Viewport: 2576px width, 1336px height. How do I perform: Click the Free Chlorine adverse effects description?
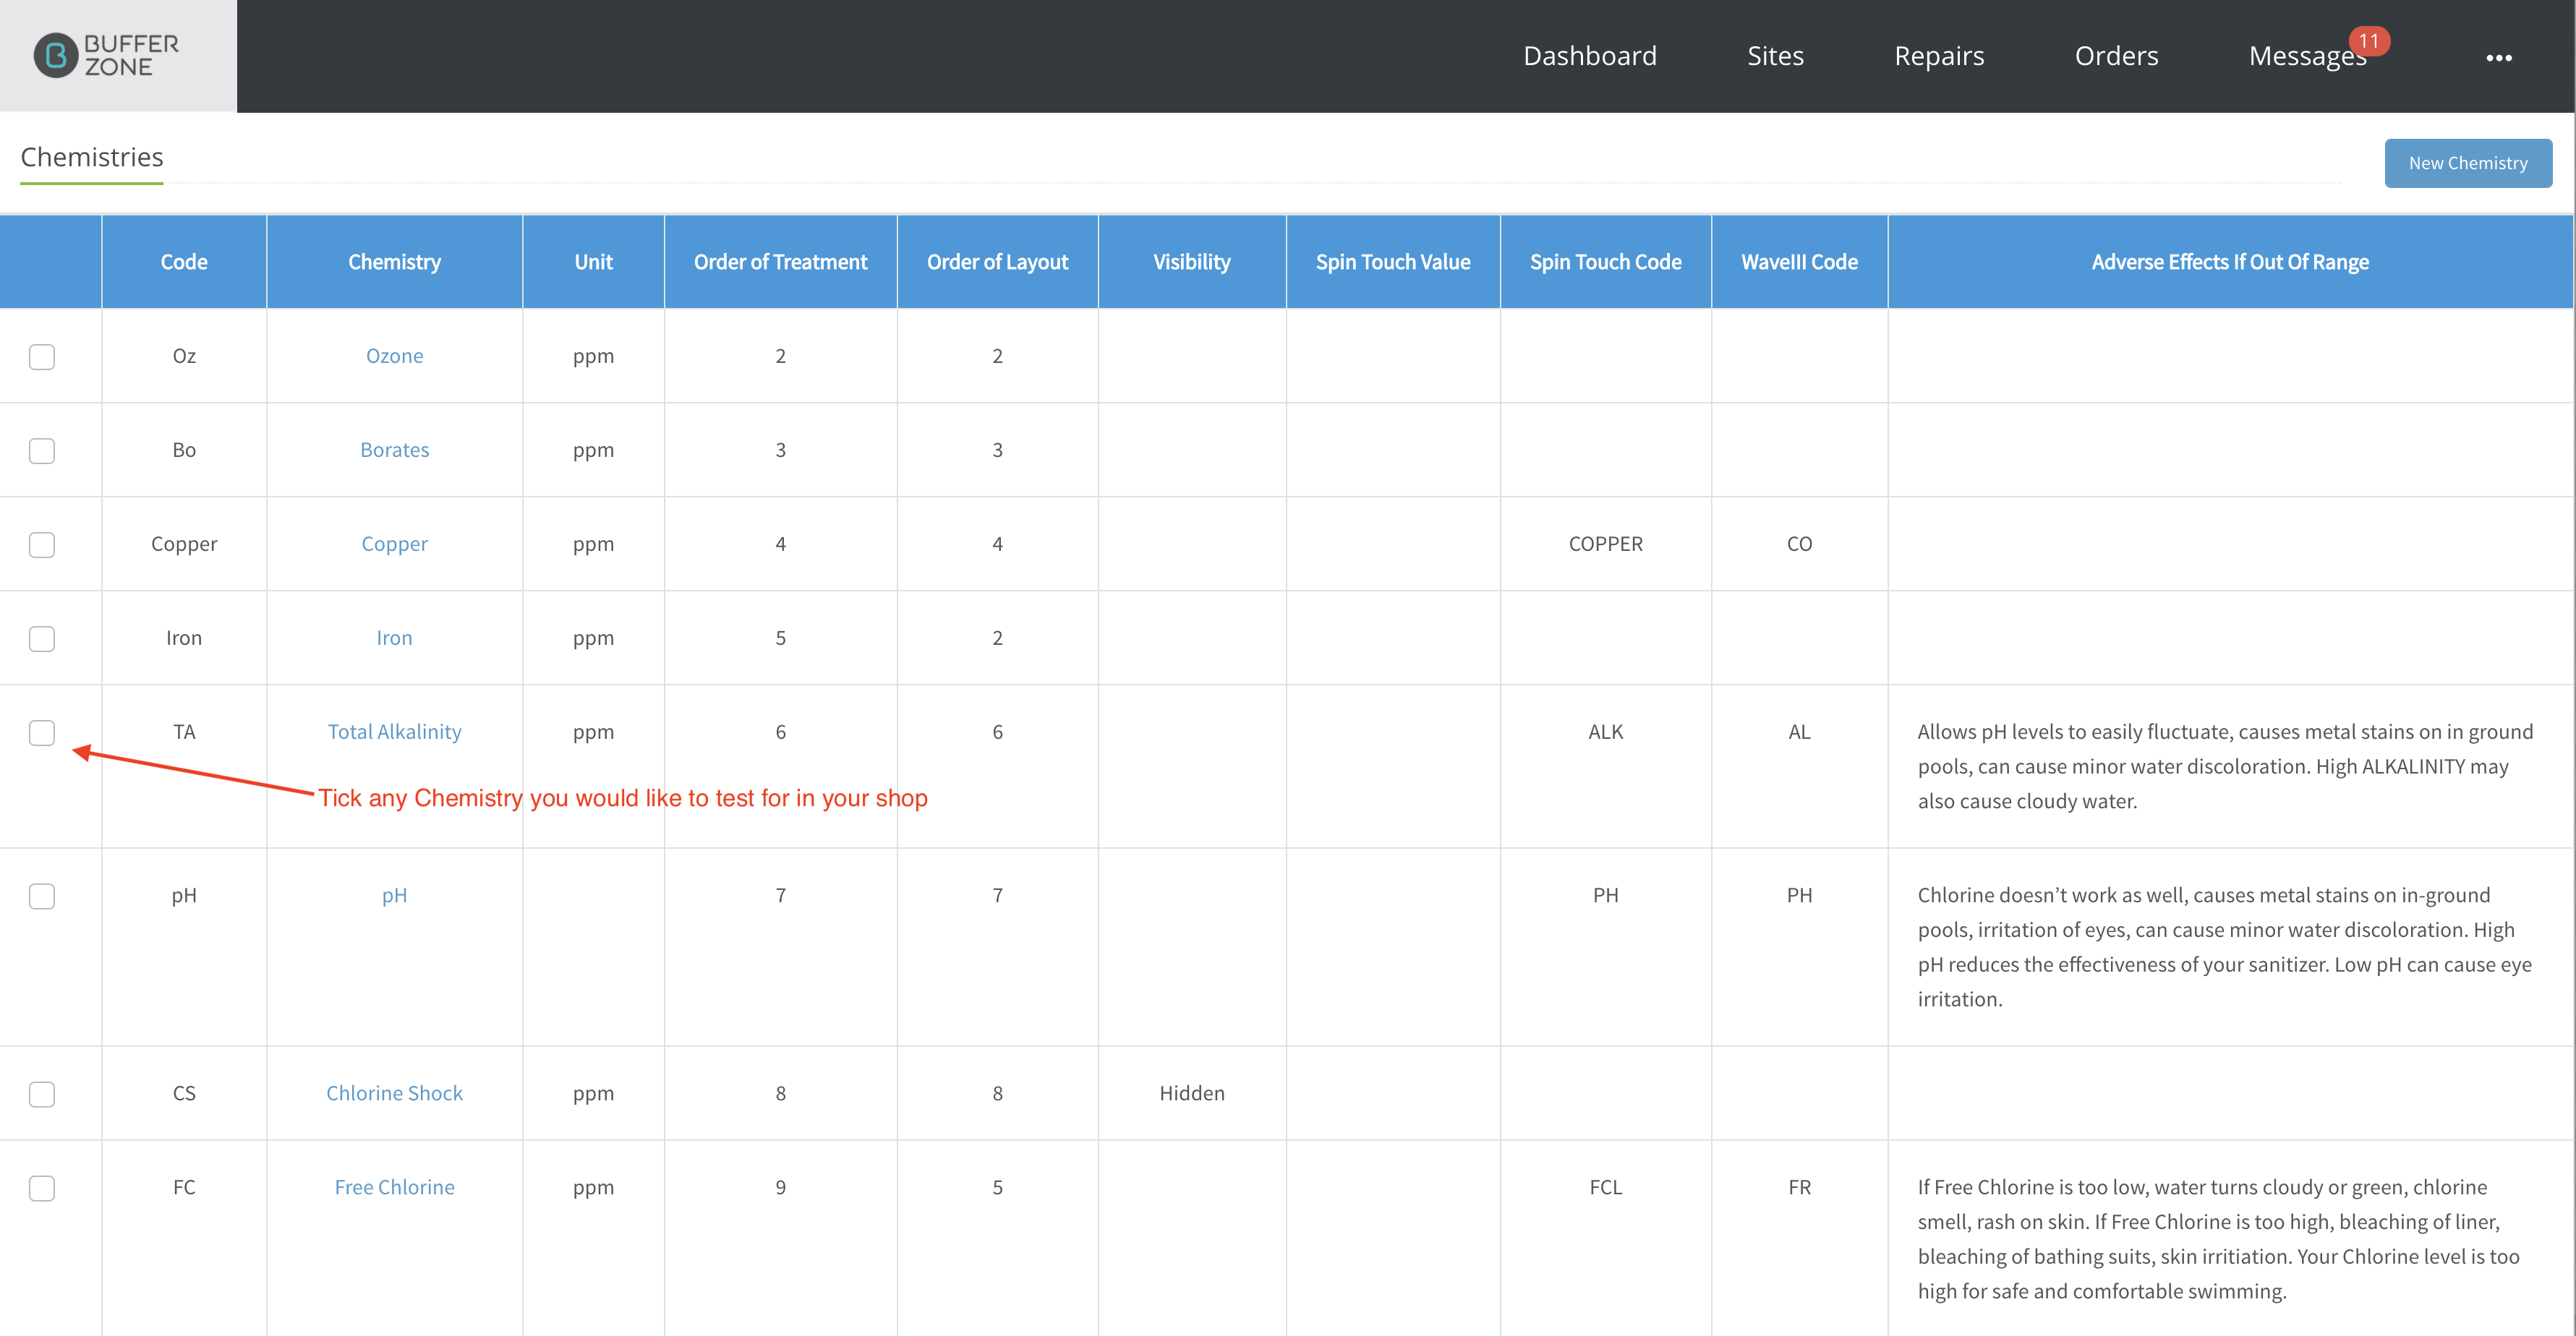point(2218,1239)
